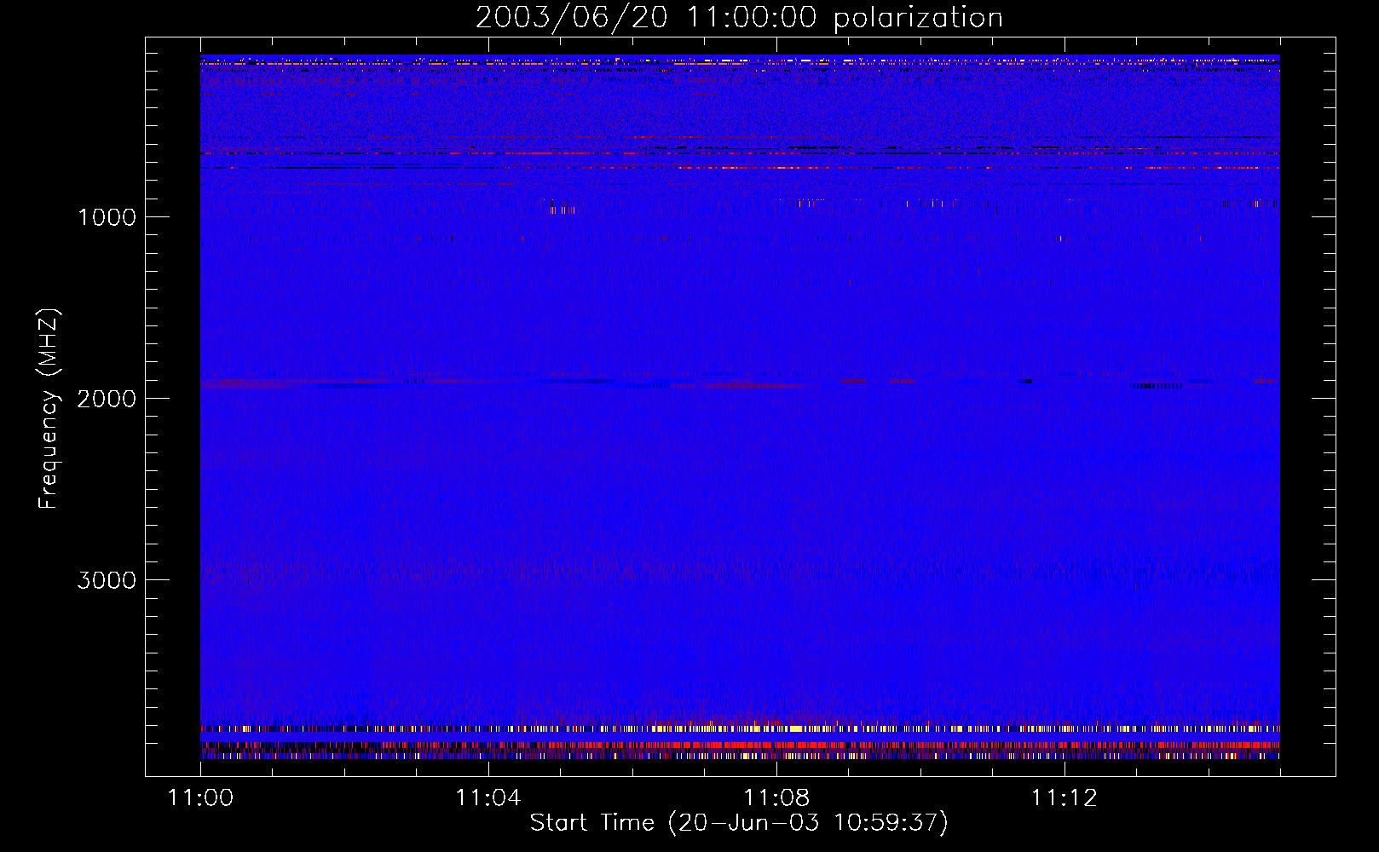Click the plot title '2003/06/20 11:00:00 polarization'
Screen dimensions: 1379x852
click(x=739, y=18)
